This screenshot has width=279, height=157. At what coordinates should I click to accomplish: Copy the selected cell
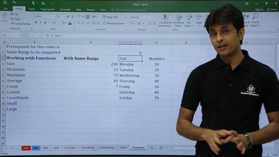15,19
